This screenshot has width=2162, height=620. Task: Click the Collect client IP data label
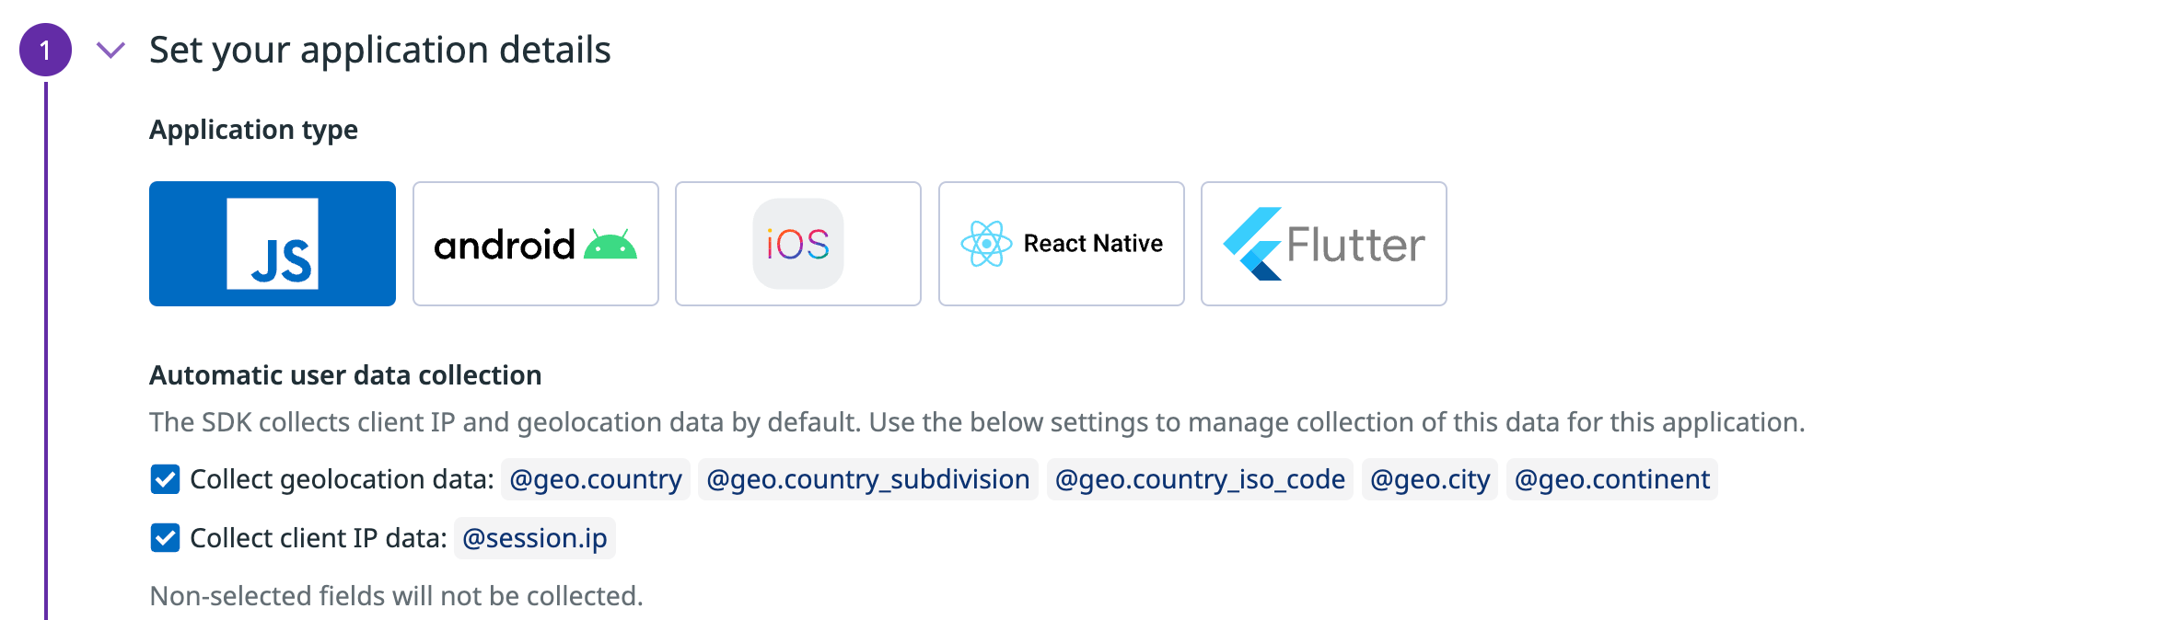pos(318,538)
